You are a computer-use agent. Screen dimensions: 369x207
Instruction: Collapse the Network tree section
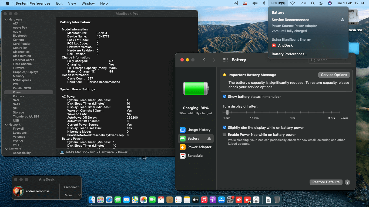[6, 125]
